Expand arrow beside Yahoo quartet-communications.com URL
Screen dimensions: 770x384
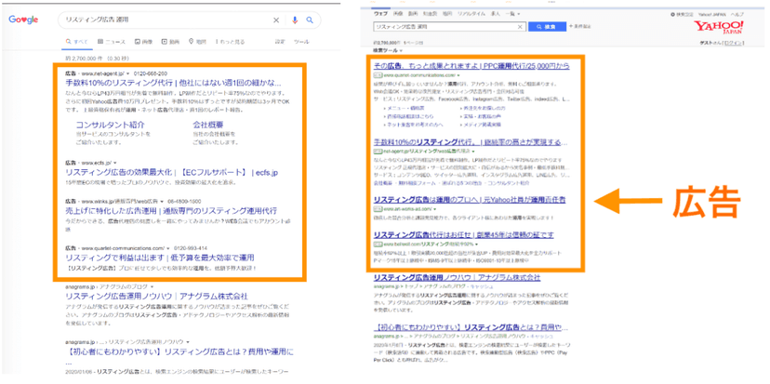pyautogui.click(x=458, y=75)
